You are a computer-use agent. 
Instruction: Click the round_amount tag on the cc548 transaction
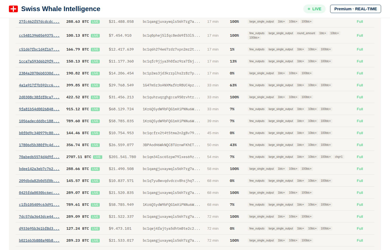pos(306,33)
